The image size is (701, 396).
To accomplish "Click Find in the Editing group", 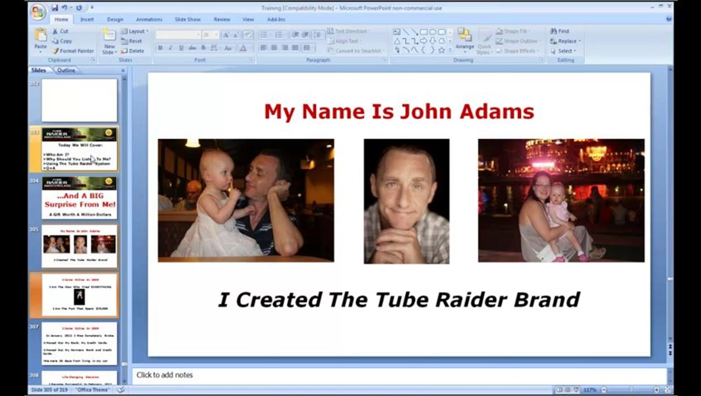I will [559, 31].
